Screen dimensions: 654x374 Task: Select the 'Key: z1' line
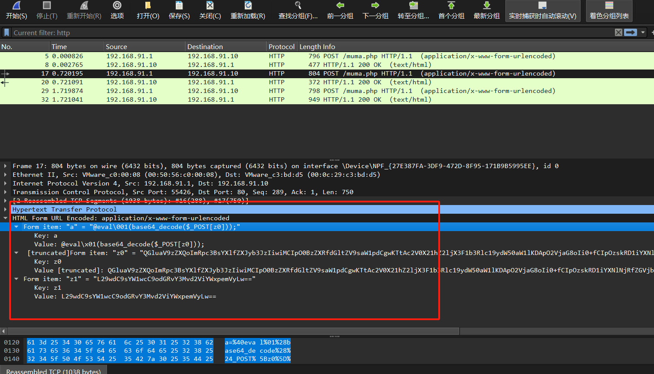(x=48, y=288)
